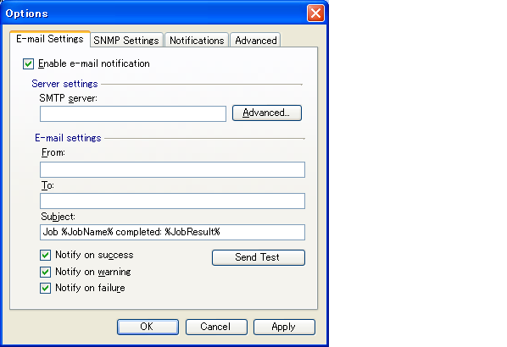The width and height of the screenshot is (507, 347).
Task: Click the To recipients field
Action: pos(172,201)
